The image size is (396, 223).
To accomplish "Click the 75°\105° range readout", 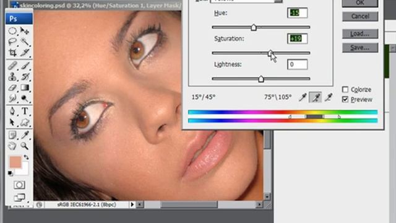I will pos(278,97).
